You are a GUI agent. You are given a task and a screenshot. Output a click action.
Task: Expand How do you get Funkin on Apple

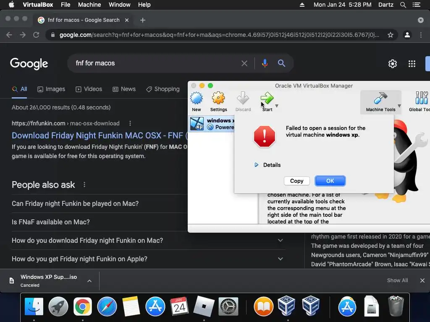[x=148, y=259]
